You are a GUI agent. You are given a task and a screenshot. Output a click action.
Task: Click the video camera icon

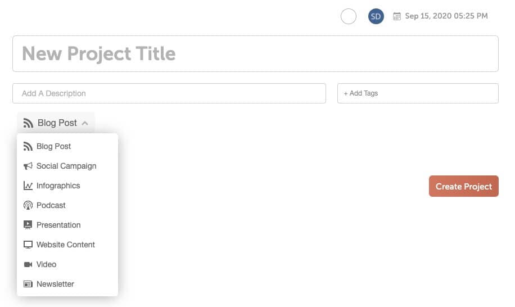(28, 264)
